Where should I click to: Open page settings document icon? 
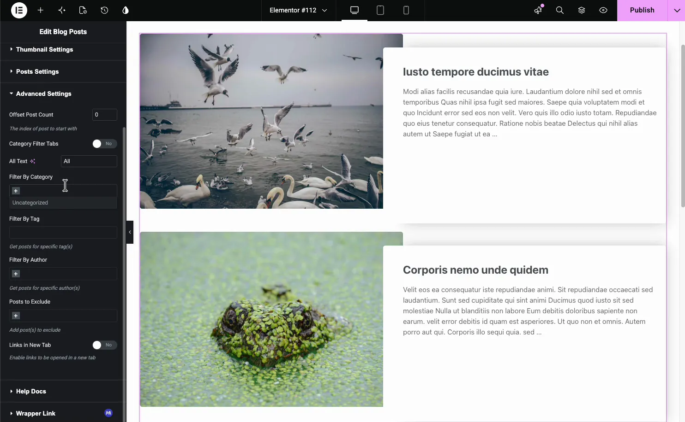pos(83,10)
